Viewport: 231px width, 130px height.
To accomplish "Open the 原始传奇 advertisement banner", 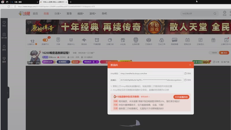I will [128, 27].
